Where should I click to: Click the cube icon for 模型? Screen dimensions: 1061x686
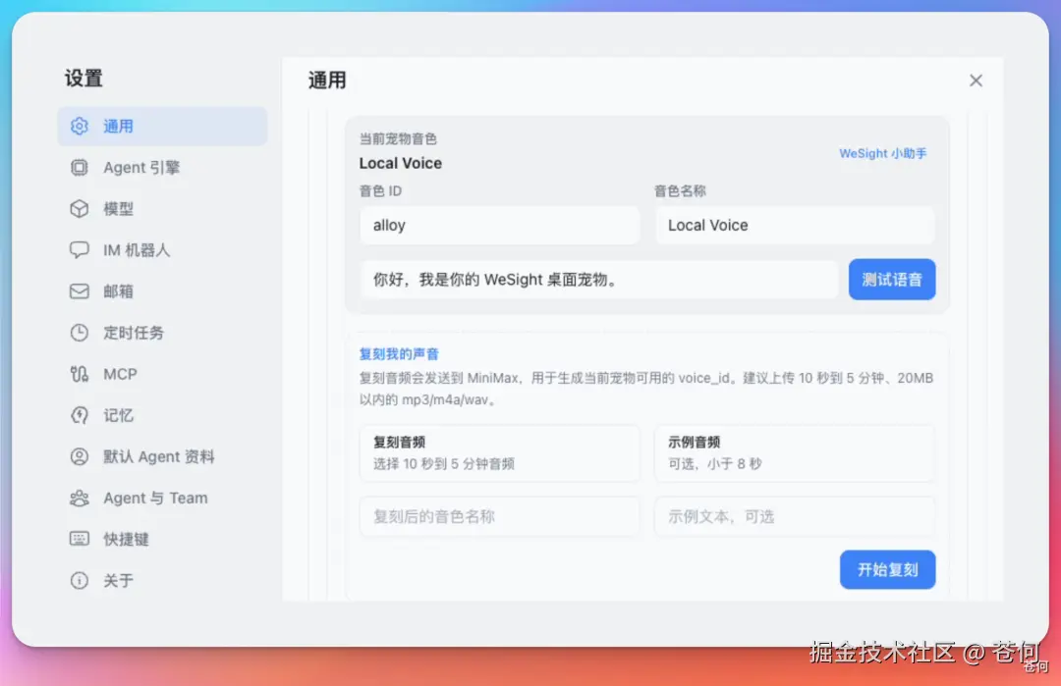point(80,208)
